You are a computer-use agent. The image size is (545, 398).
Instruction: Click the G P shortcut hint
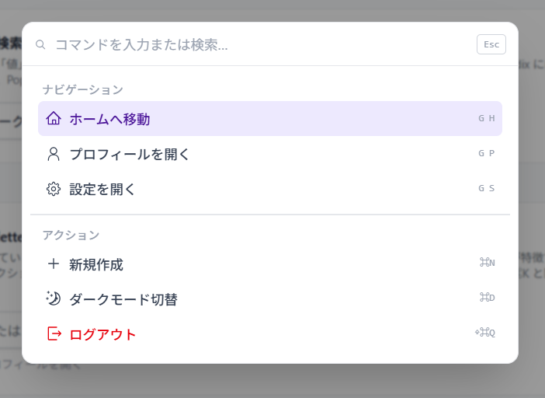pos(487,153)
